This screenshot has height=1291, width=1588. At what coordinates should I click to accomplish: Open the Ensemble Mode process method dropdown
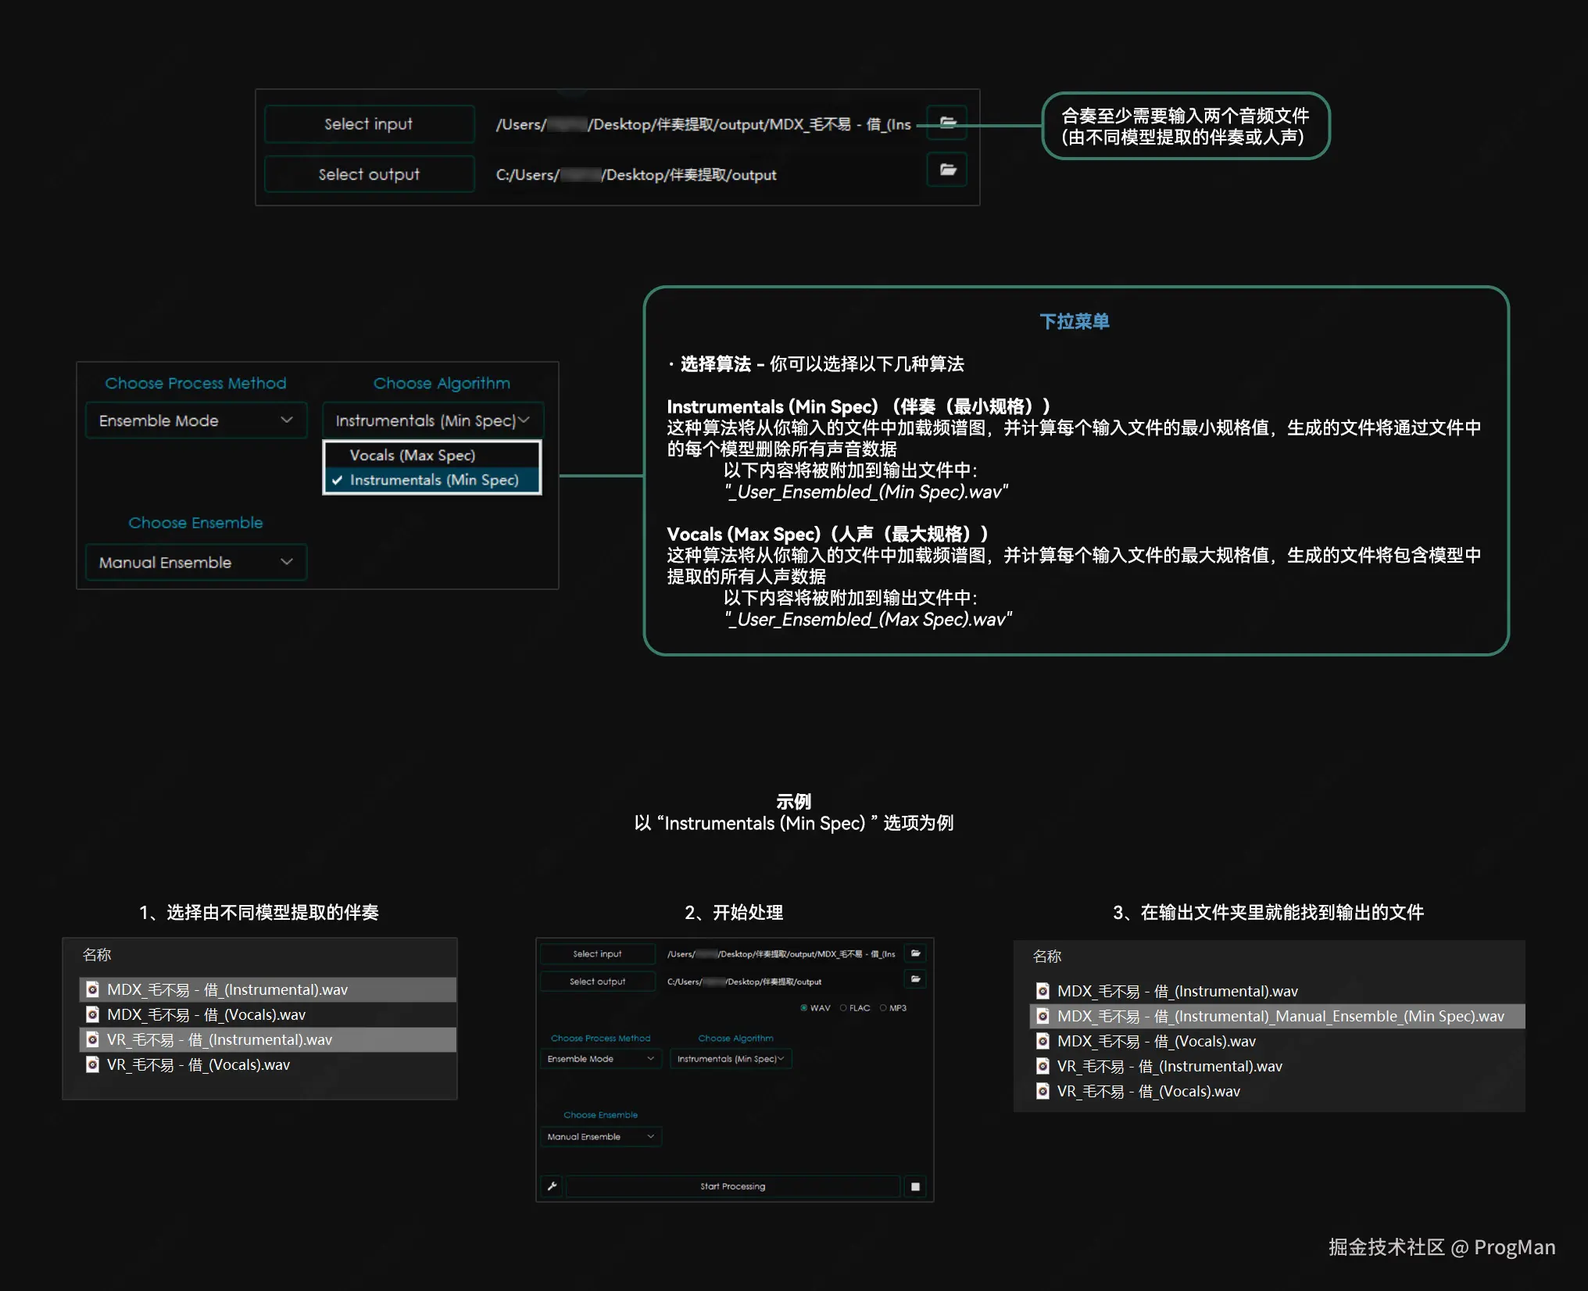pos(195,420)
